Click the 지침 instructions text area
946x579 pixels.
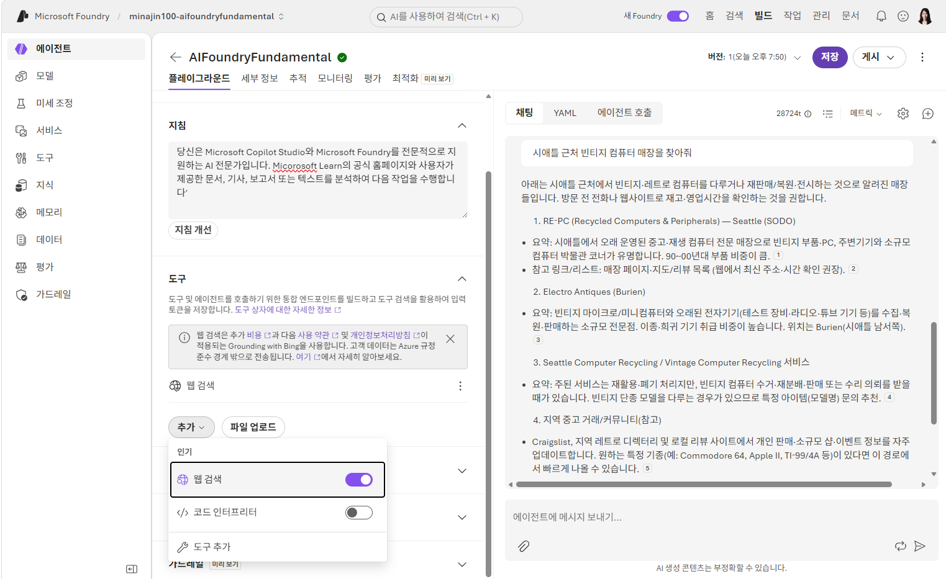coord(318,180)
